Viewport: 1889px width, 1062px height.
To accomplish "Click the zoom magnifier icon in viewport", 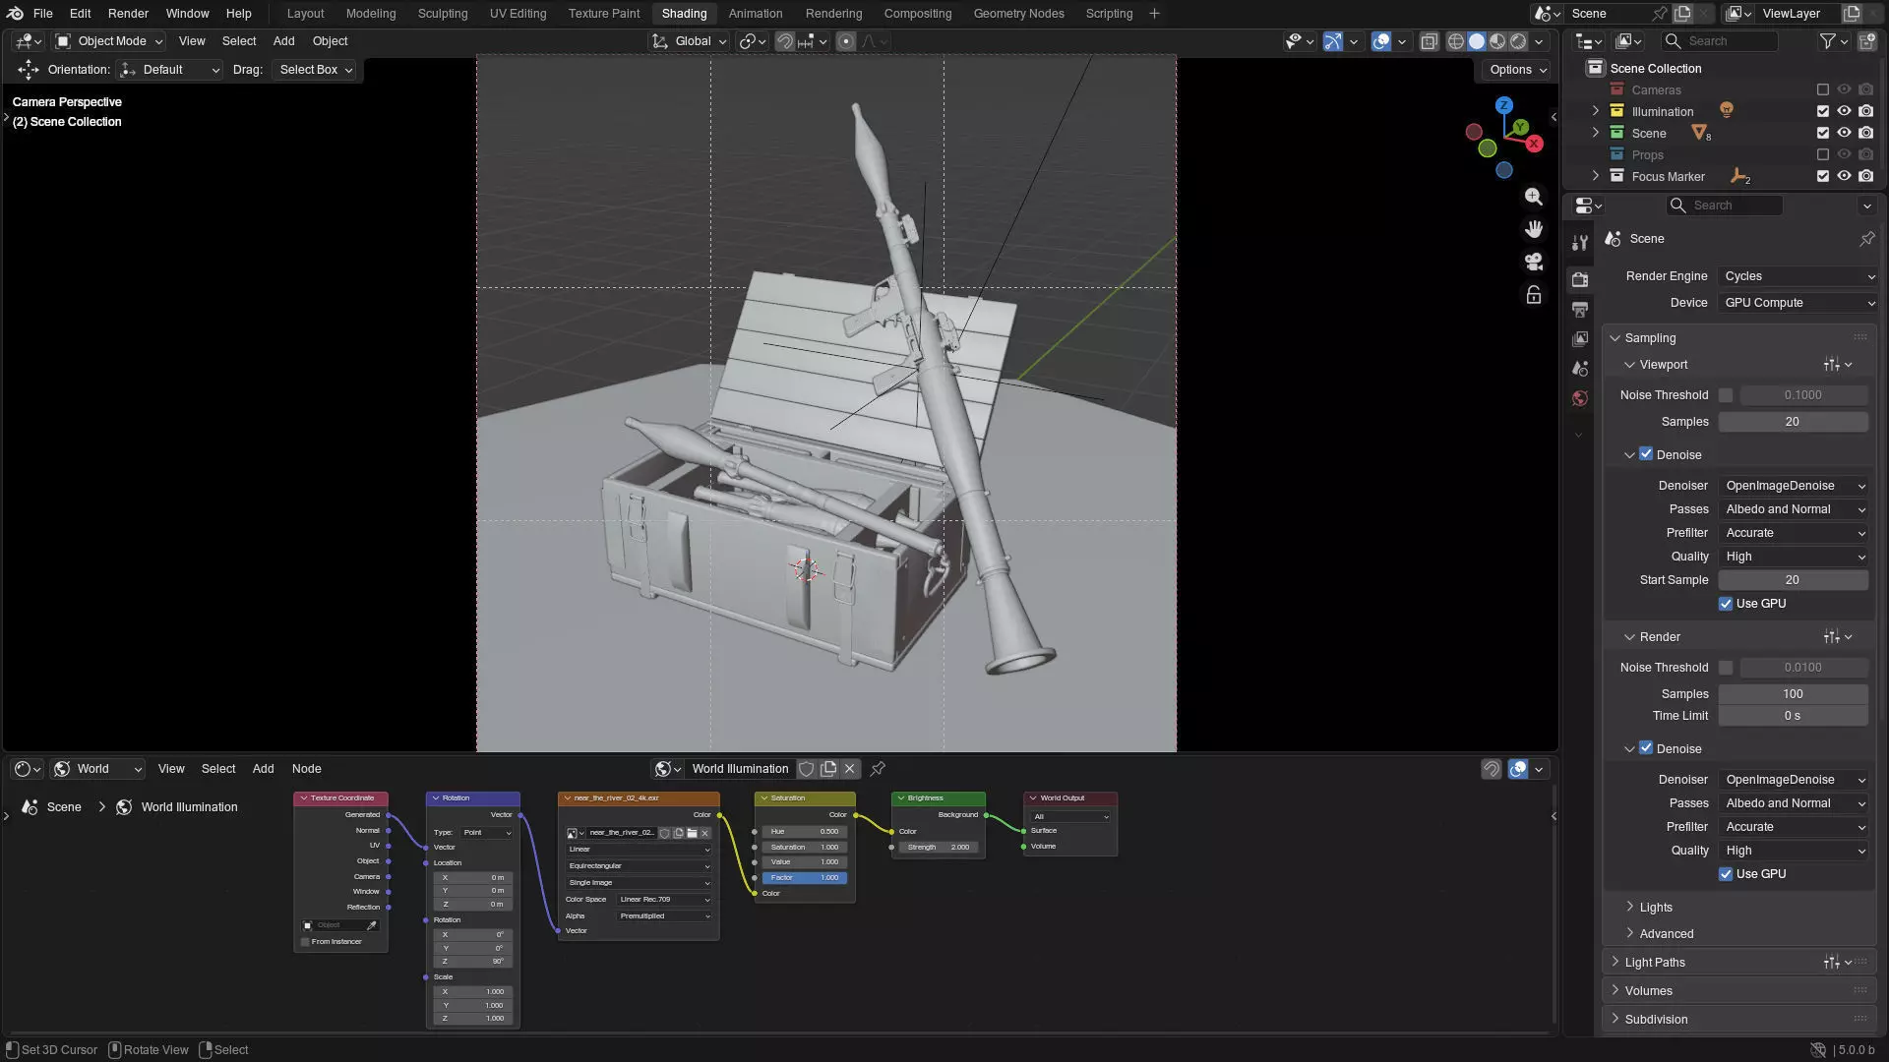I will pyautogui.click(x=1534, y=197).
